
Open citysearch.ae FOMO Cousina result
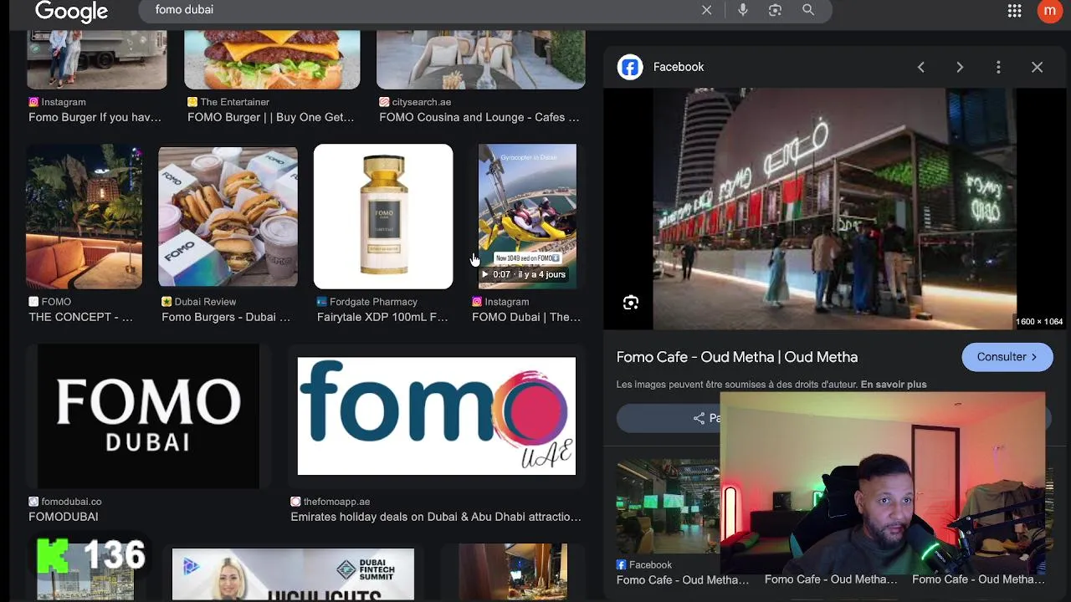[479, 118]
